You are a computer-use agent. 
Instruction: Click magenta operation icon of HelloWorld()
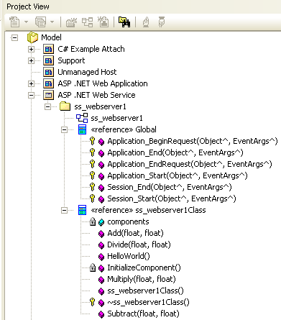101,257
